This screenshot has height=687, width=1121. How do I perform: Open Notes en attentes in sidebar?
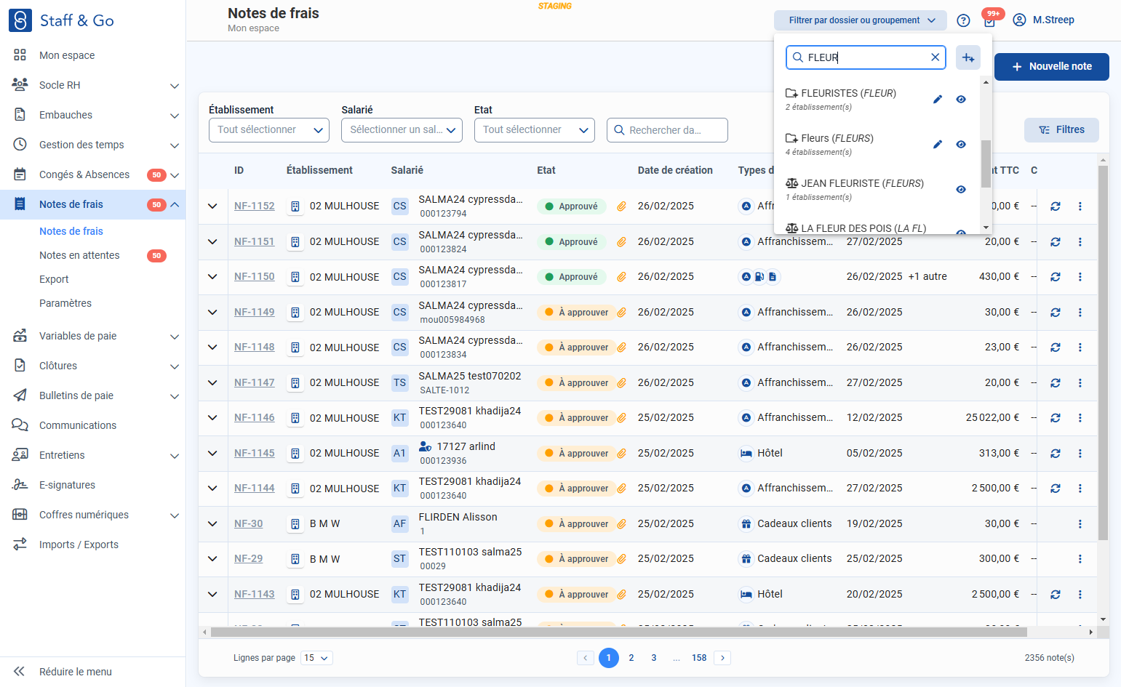[79, 255]
